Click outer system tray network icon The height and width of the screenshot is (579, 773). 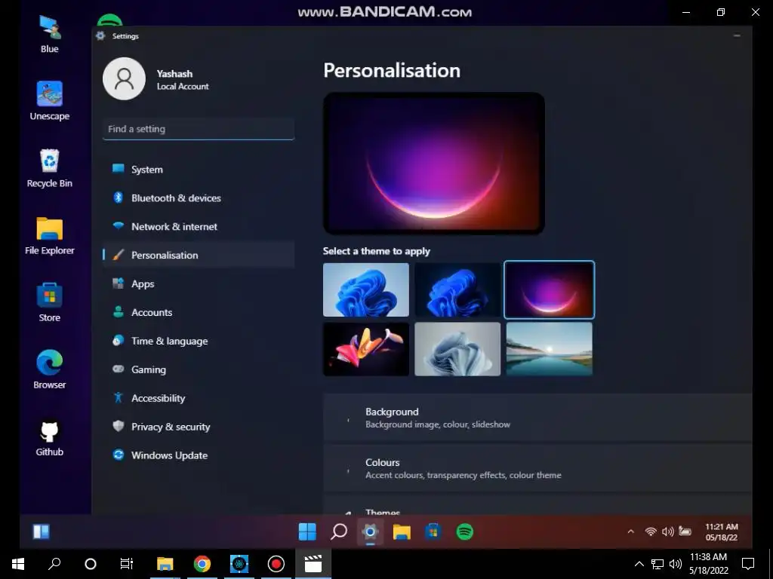pyautogui.click(x=658, y=564)
